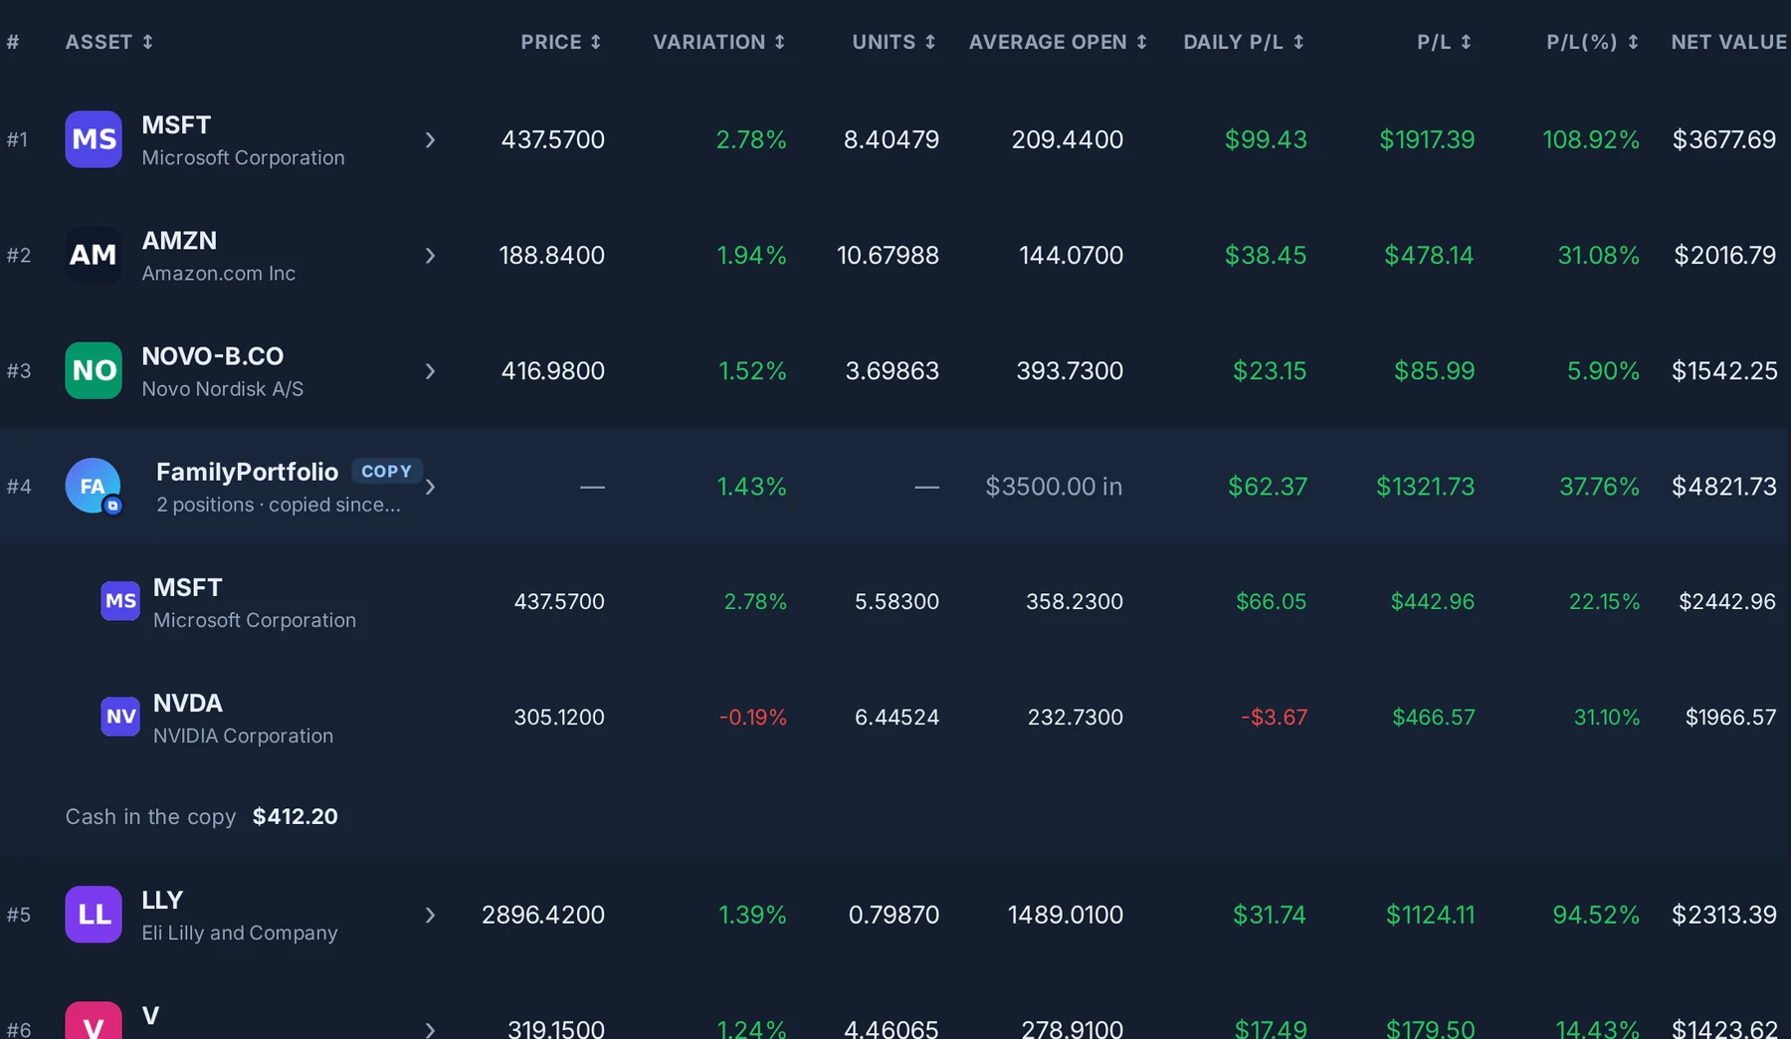
Task: Sort by Price column sort icon
Action: pos(596,42)
